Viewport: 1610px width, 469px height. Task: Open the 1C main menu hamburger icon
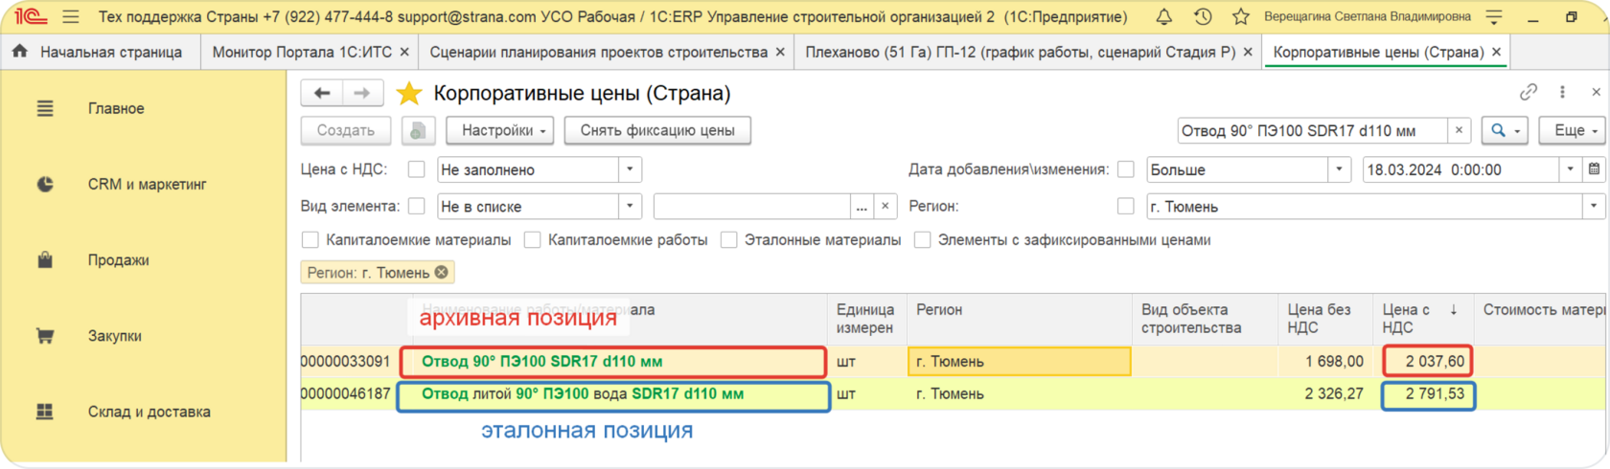tap(71, 17)
